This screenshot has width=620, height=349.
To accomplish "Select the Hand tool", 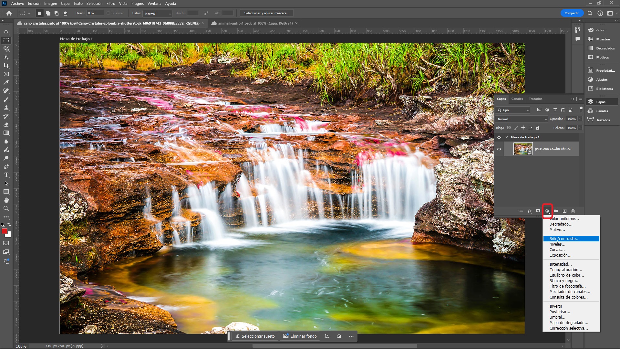I will click(x=6, y=200).
